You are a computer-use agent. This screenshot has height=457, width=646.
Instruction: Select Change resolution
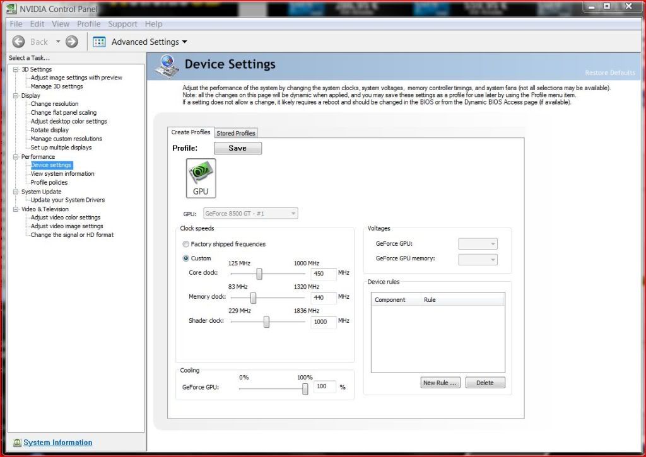54,104
